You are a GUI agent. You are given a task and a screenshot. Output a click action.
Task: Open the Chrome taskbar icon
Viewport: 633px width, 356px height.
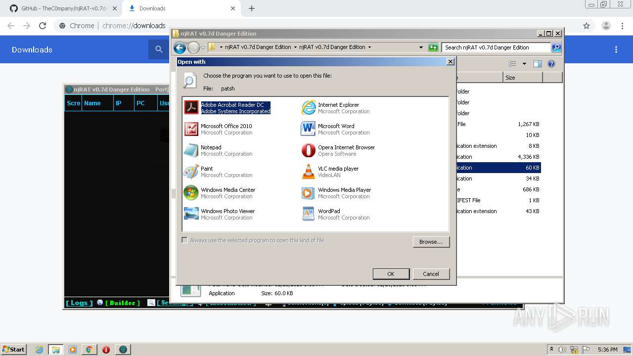point(89,350)
